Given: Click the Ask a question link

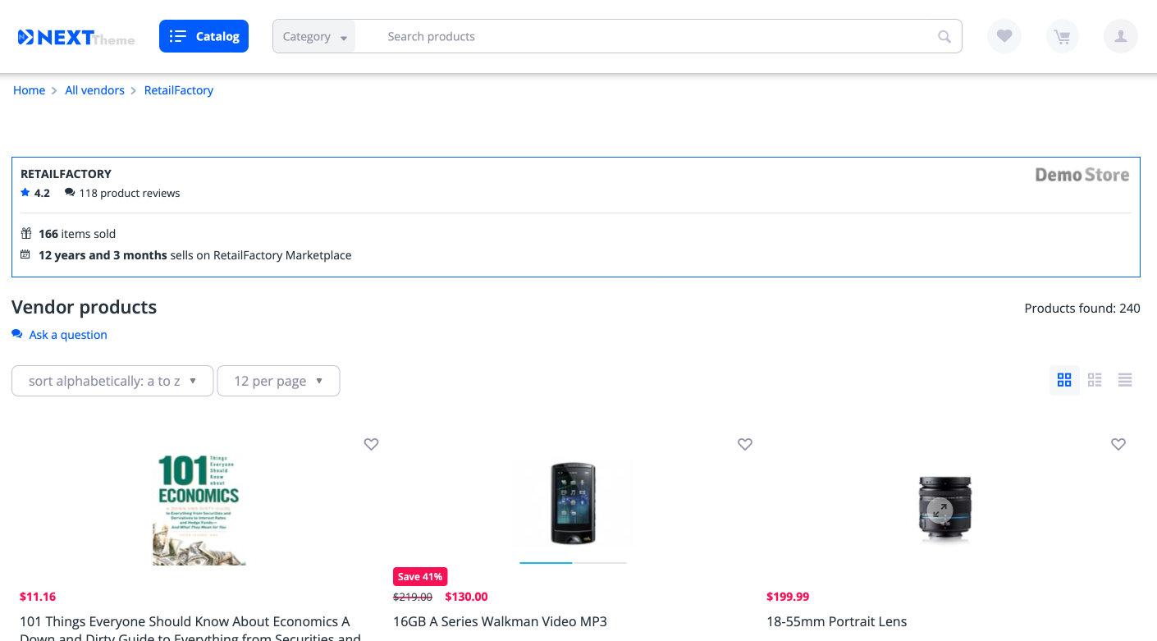Looking at the screenshot, I should coord(67,335).
